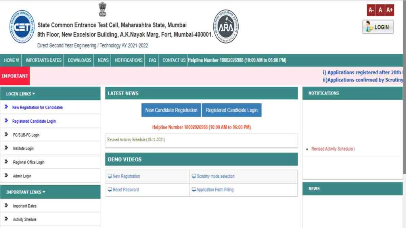
Task: Collapse the LOGIN LINKS section
Action: click(x=21, y=94)
